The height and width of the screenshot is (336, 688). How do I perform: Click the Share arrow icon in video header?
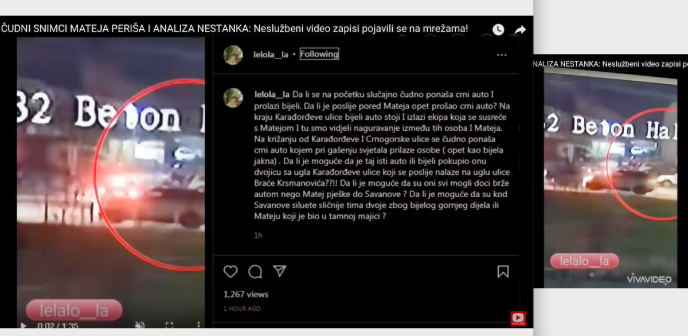click(x=520, y=30)
